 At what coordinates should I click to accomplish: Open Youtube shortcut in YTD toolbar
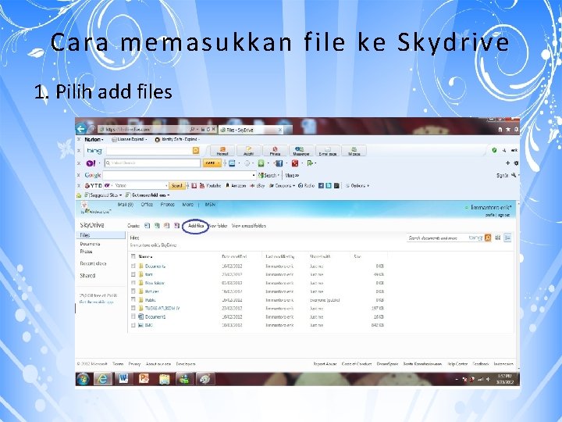click(x=211, y=185)
